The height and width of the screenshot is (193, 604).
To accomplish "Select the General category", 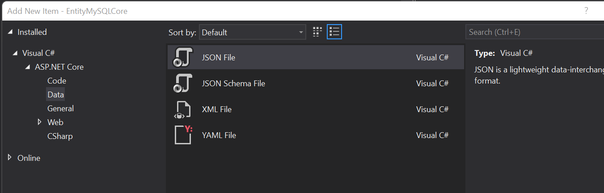I will tap(60, 109).
